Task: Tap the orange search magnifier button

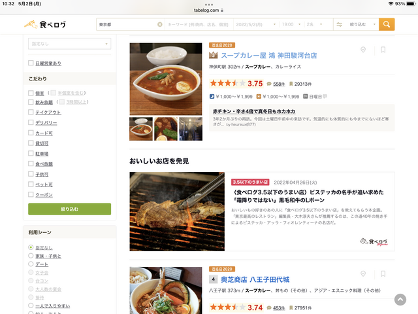Action: [387, 24]
